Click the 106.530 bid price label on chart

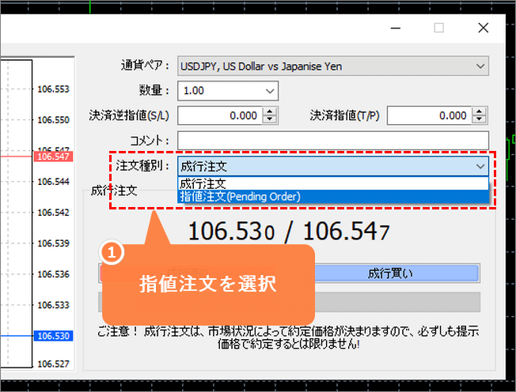coord(53,336)
